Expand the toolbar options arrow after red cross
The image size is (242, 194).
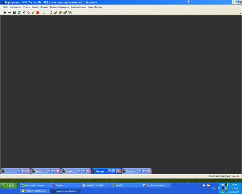click(x=44, y=13)
